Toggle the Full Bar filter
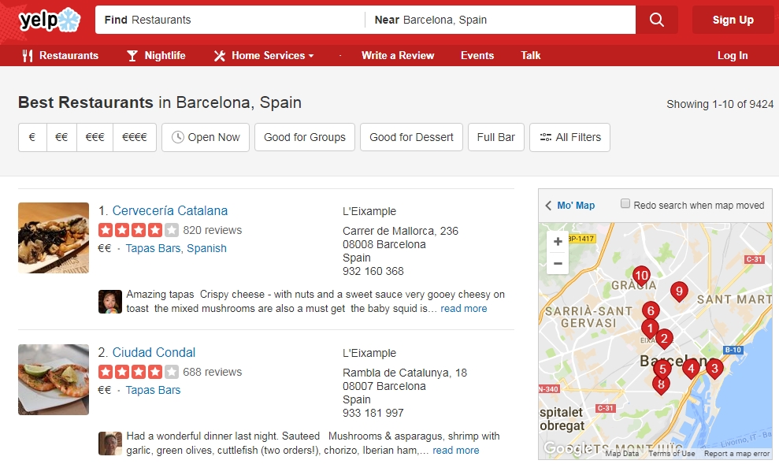This screenshot has height=464, width=779. (x=495, y=137)
